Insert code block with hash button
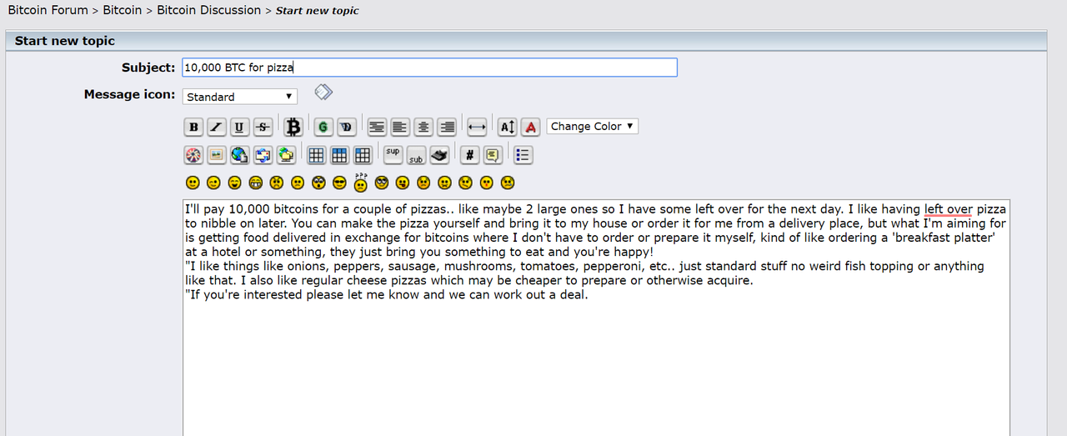 469,154
